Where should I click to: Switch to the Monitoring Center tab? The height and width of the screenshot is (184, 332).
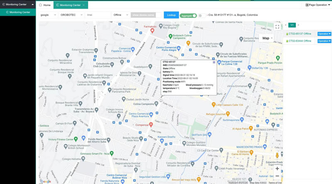tap(70, 5)
